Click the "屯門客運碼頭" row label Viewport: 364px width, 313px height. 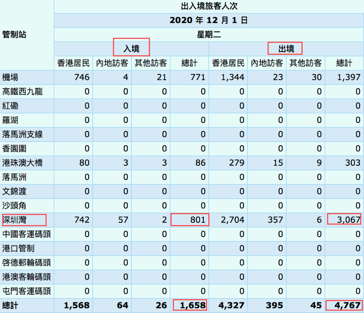coord(26,291)
